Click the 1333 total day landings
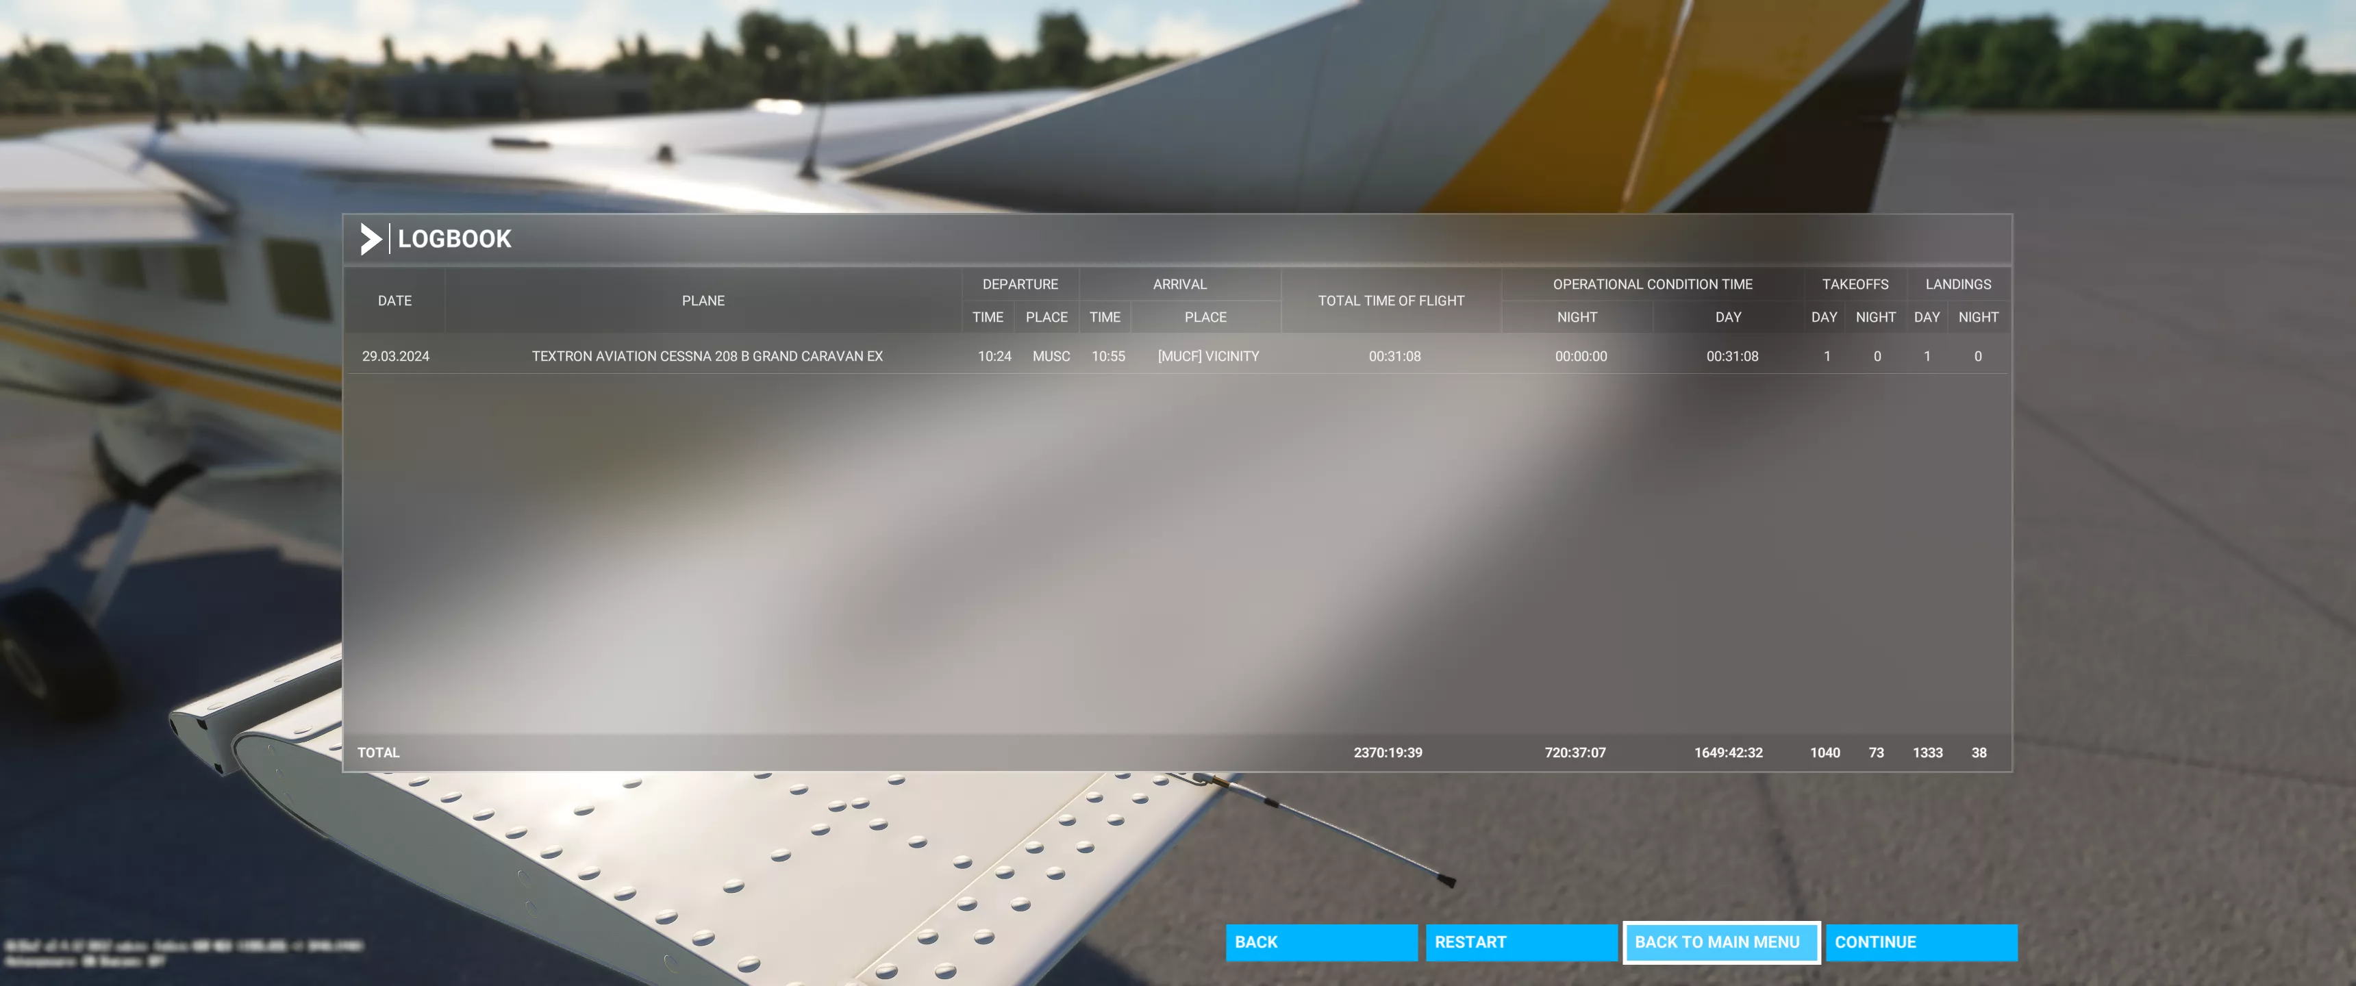The image size is (2356, 986). (1927, 753)
